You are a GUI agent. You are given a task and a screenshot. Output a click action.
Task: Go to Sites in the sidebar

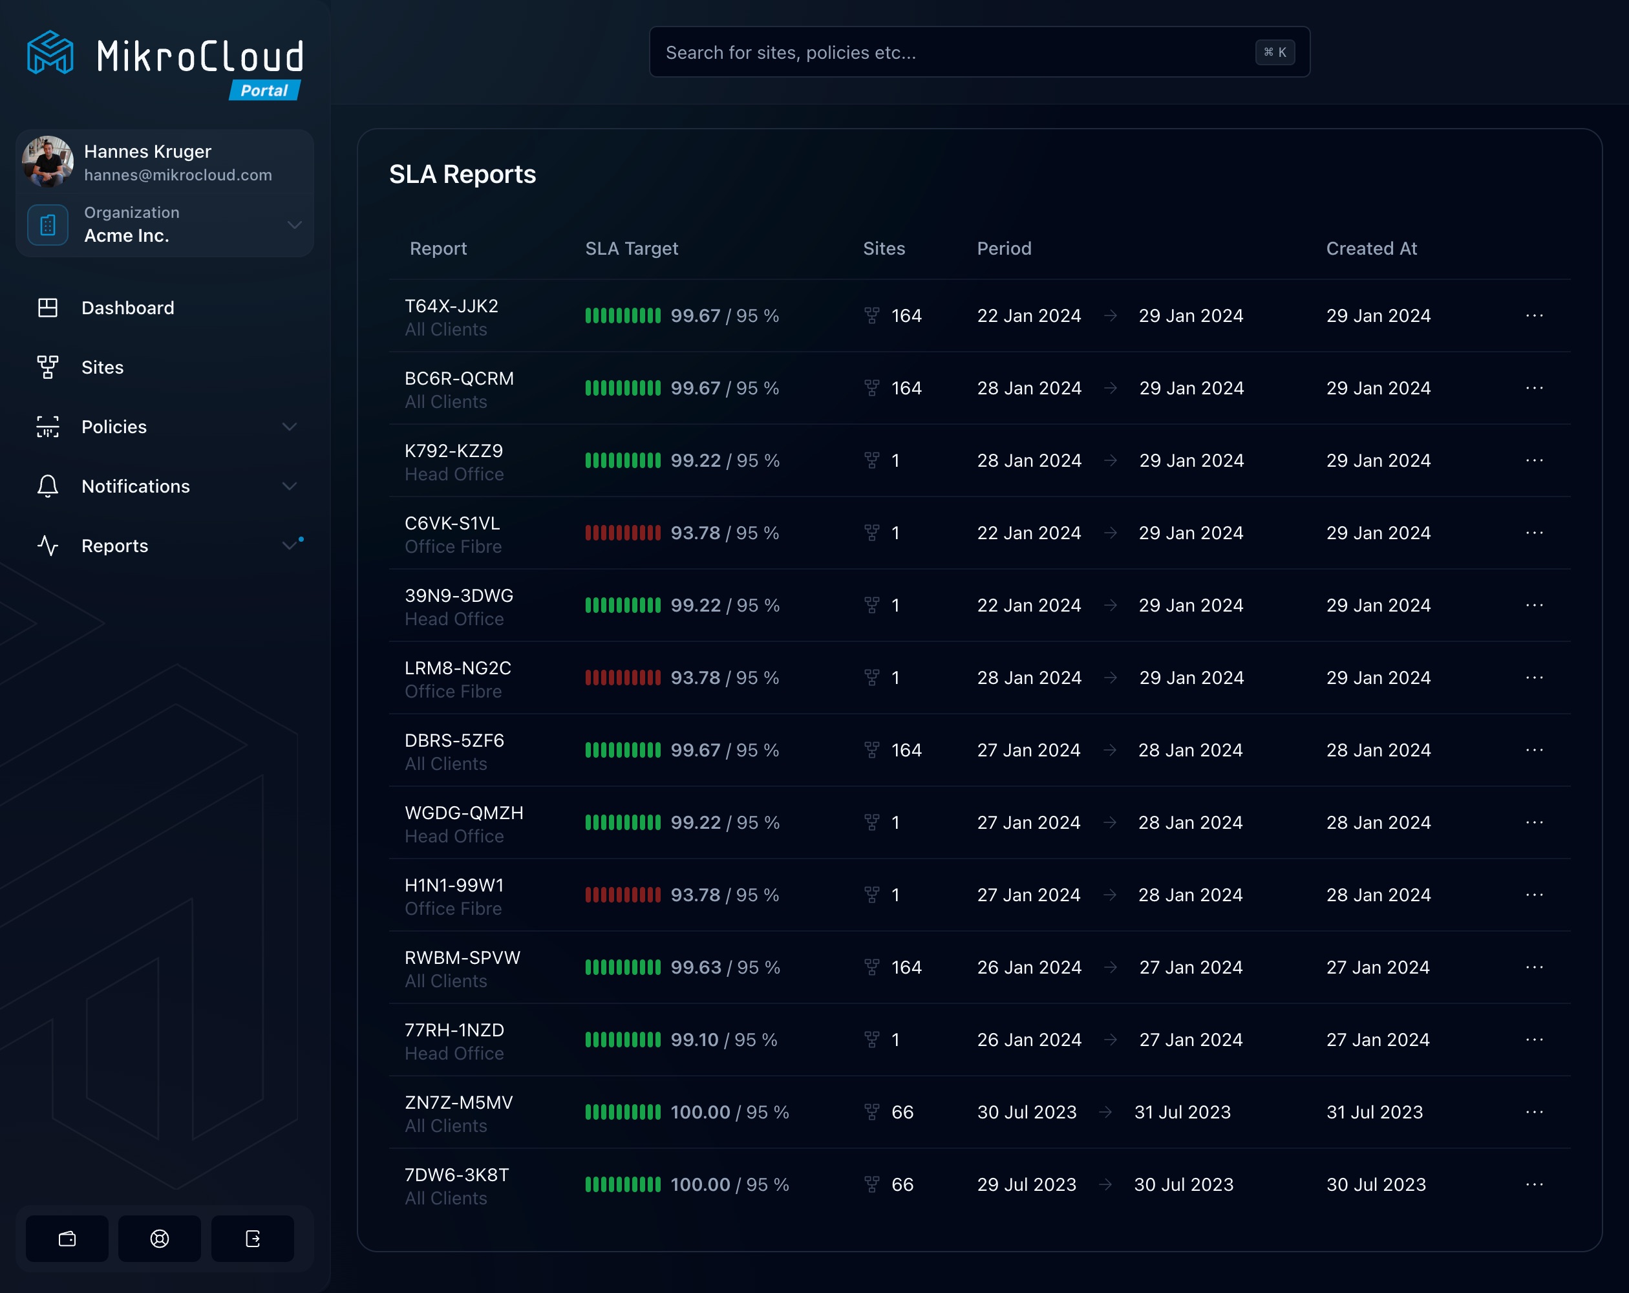click(103, 367)
